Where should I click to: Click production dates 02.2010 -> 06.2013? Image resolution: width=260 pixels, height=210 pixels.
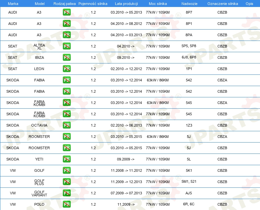pos(126,125)
